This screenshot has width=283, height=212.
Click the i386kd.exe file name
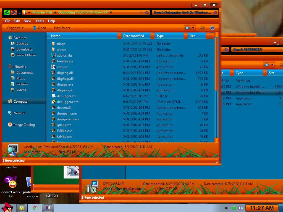pyautogui.click(x=64, y=131)
